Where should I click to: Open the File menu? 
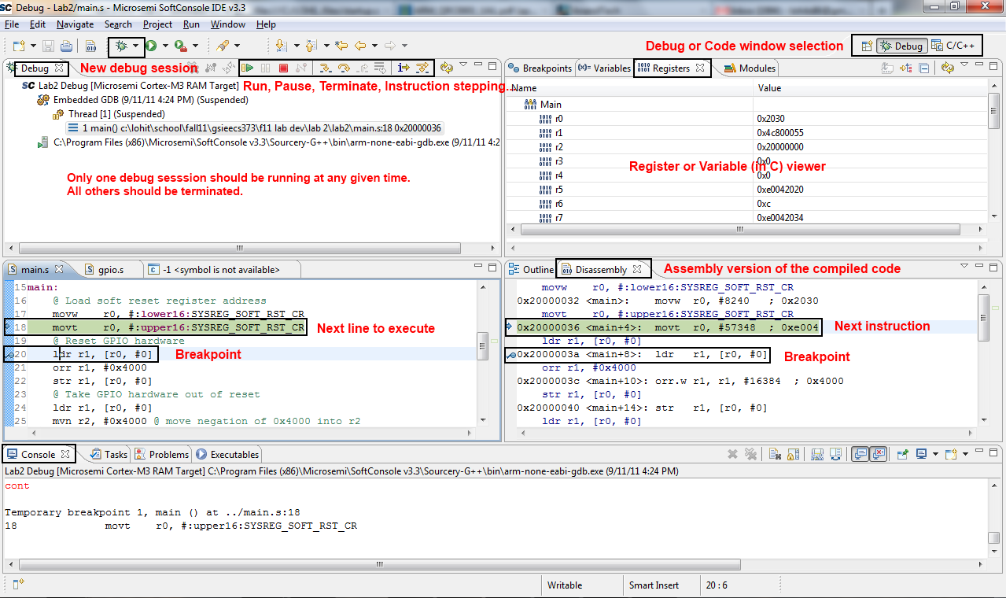pos(12,24)
